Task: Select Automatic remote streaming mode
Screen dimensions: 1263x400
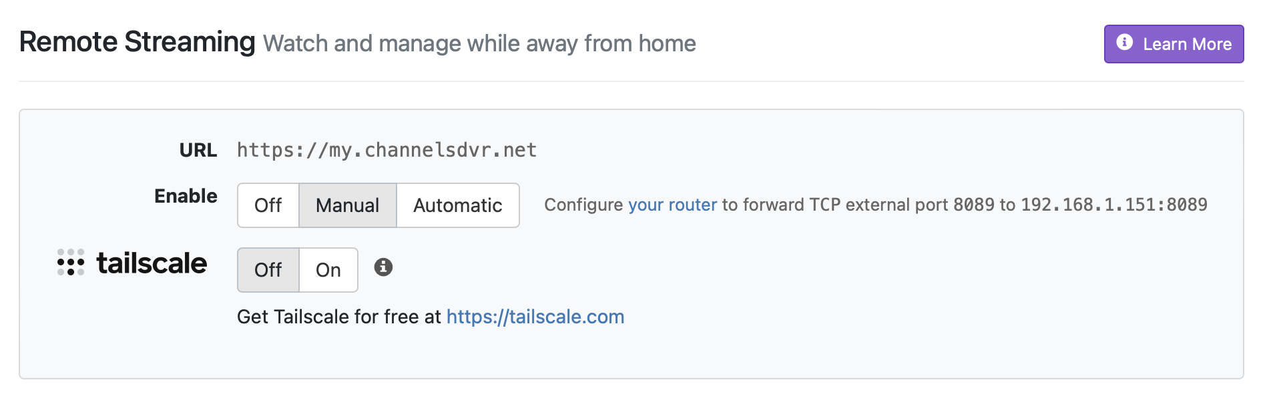Action: click(x=457, y=205)
